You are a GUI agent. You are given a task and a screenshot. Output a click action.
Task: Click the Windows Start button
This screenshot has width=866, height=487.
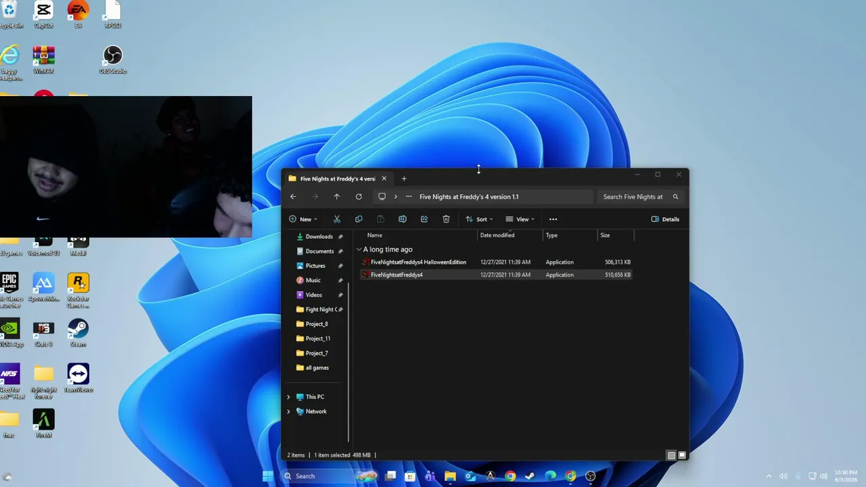(268, 476)
